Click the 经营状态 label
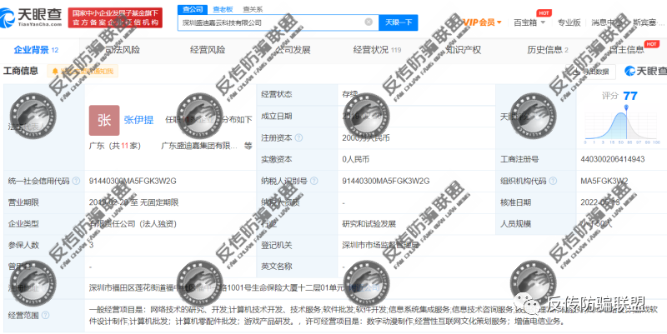The width and height of the screenshot is (667, 334). click(277, 95)
